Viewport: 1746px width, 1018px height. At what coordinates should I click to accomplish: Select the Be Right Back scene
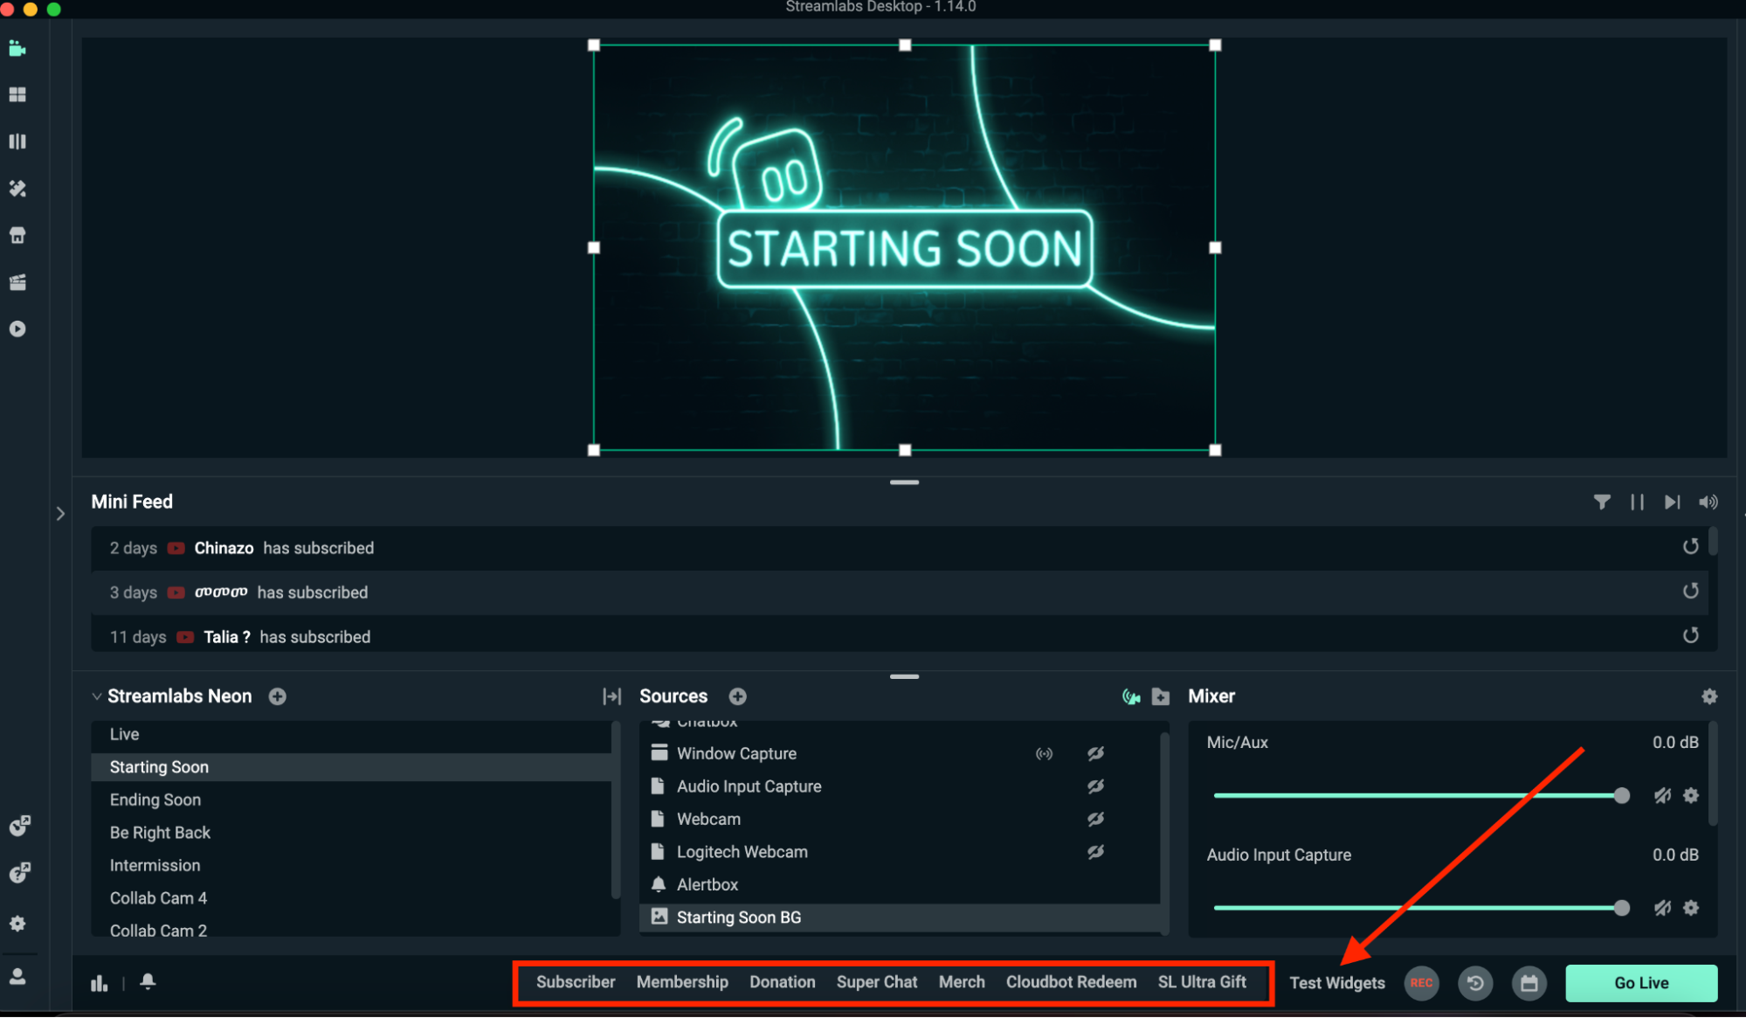[351, 833]
